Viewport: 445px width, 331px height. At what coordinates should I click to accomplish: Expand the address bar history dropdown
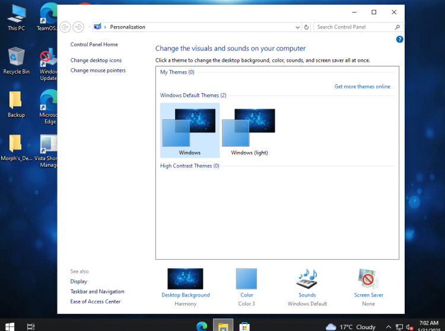(x=297, y=27)
